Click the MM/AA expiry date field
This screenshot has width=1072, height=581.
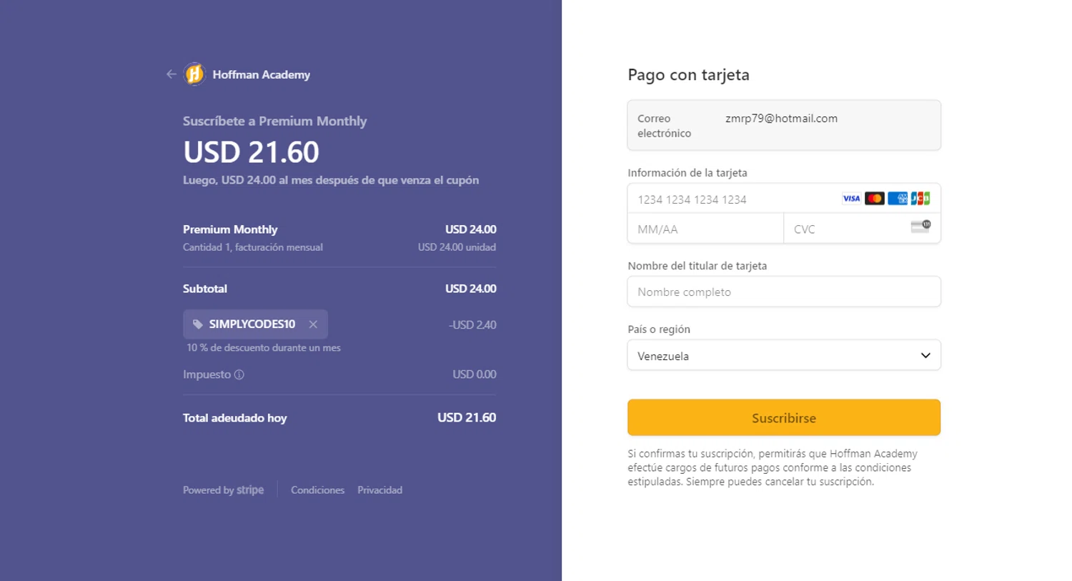tap(705, 229)
